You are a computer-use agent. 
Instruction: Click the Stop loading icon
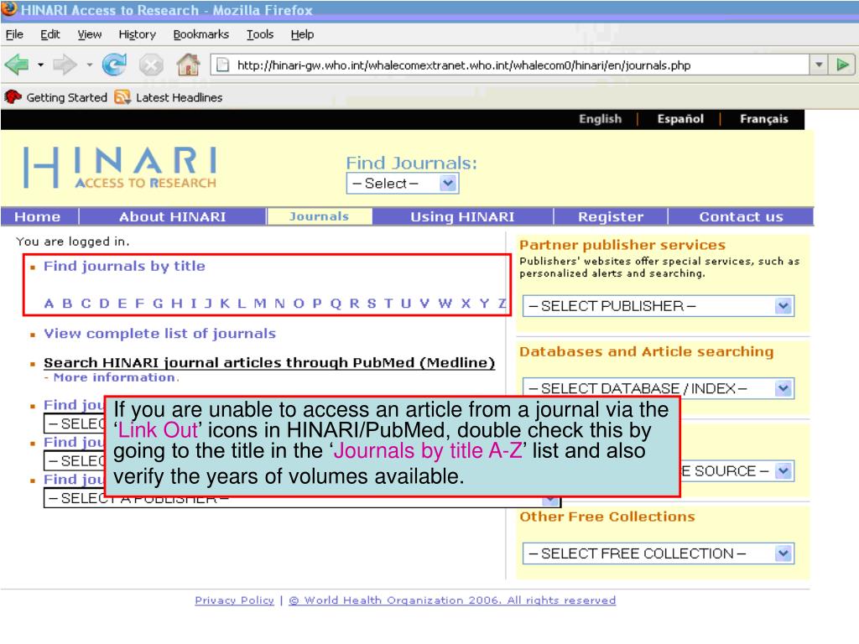(x=151, y=65)
